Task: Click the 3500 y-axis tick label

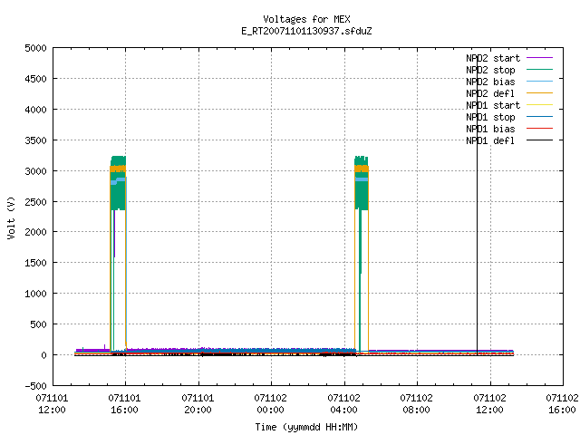Action: 35,140
